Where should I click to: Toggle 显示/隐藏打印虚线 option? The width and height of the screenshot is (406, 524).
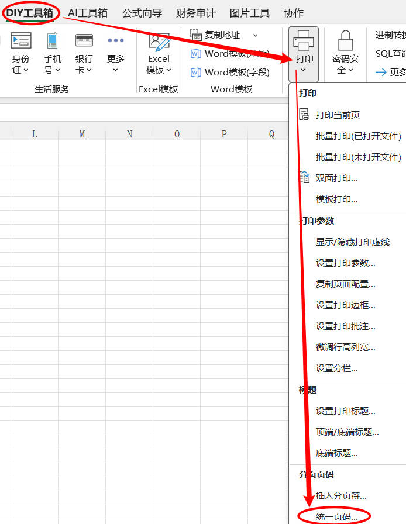point(352,242)
